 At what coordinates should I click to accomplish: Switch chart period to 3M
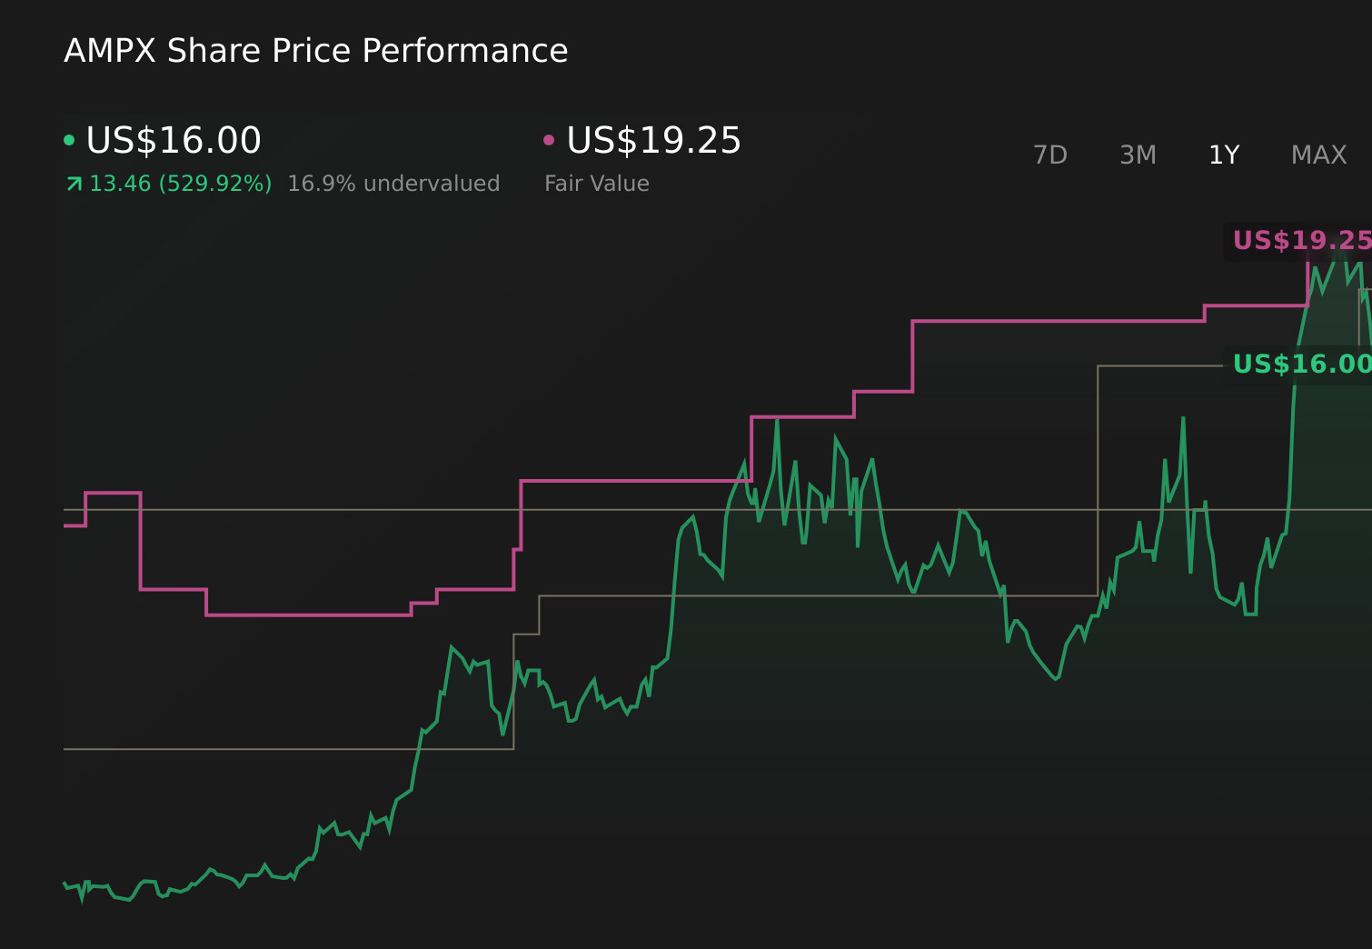coord(1137,155)
